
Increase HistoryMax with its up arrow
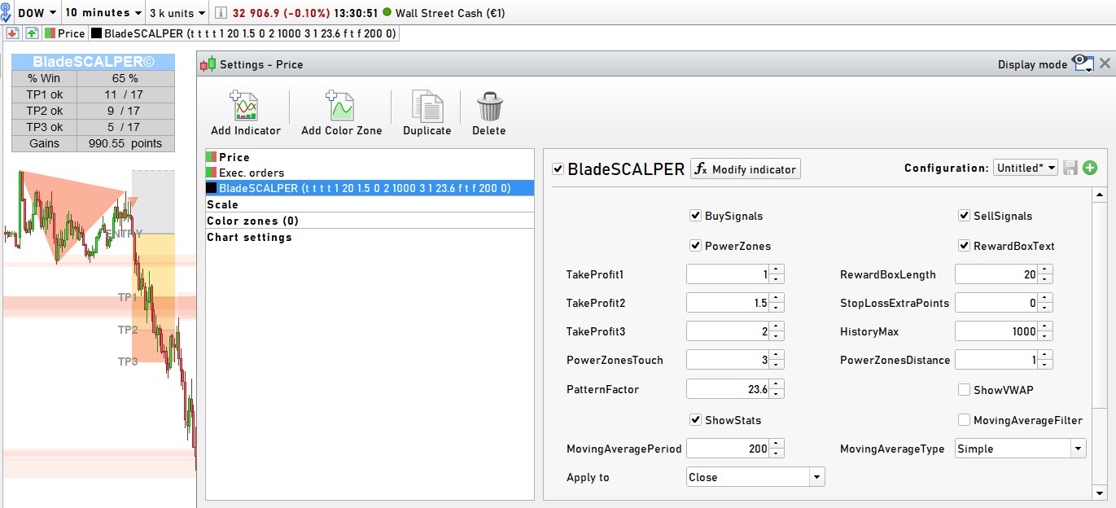pyautogui.click(x=1045, y=326)
